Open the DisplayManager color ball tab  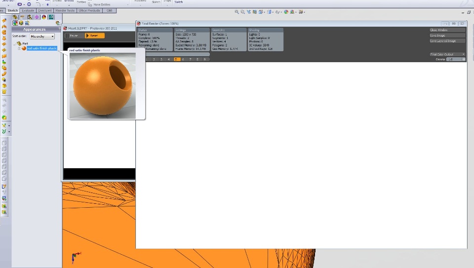click(x=44, y=17)
